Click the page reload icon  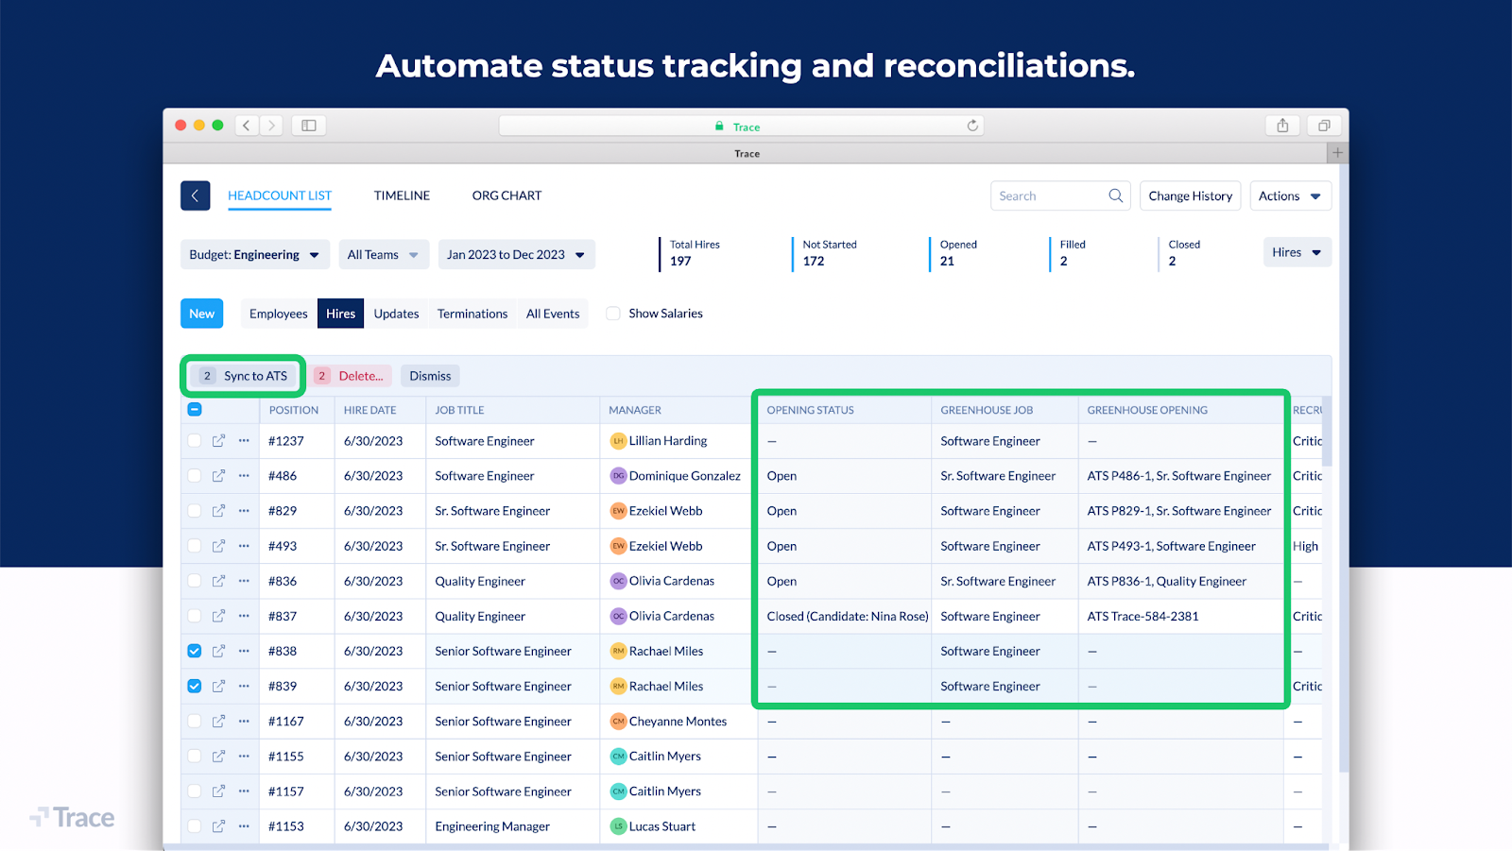[972, 126]
